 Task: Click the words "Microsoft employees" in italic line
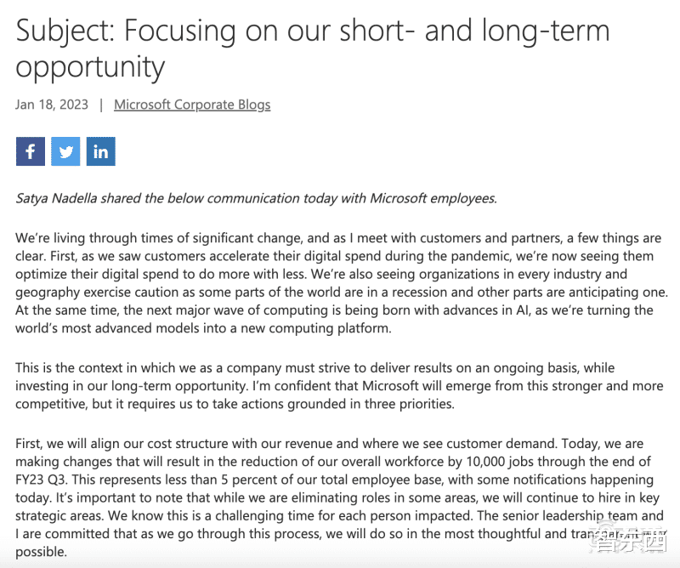coord(435,198)
